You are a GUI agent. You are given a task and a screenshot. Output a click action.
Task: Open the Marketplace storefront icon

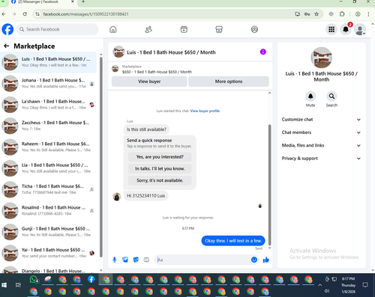(x=219, y=29)
